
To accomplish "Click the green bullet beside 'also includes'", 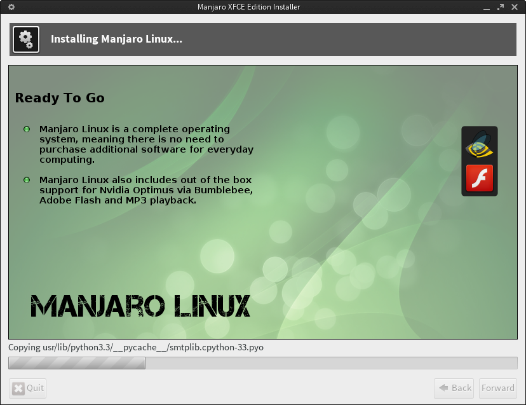I will pos(27,180).
